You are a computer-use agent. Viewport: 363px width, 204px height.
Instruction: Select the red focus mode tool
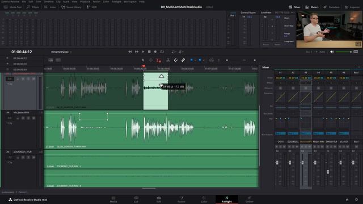[159, 60]
